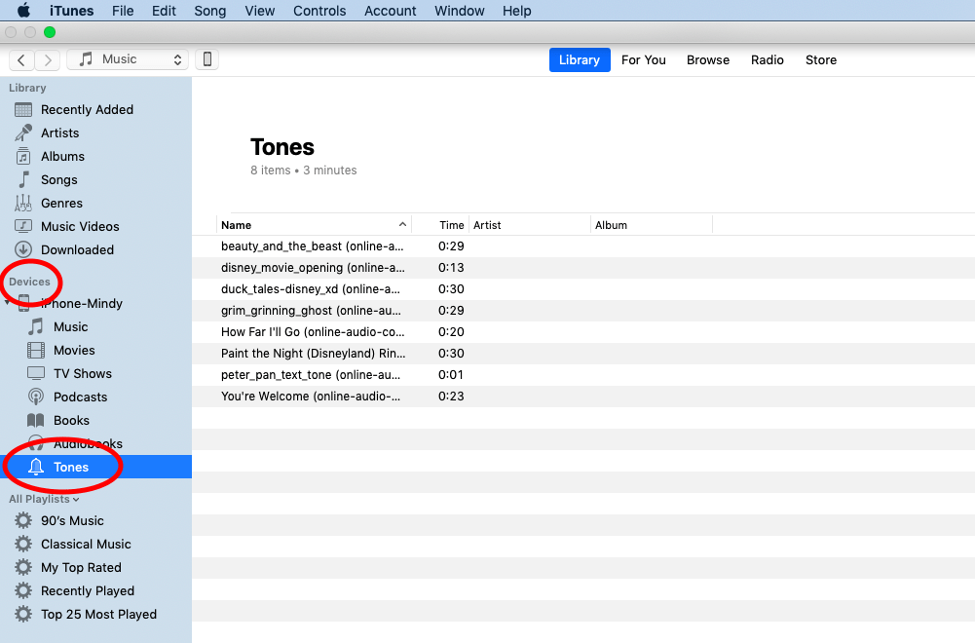Image resolution: width=975 pixels, height=643 pixels.
Task: Select the grim_grinning_ghost tone
Action: pos(583,311)
